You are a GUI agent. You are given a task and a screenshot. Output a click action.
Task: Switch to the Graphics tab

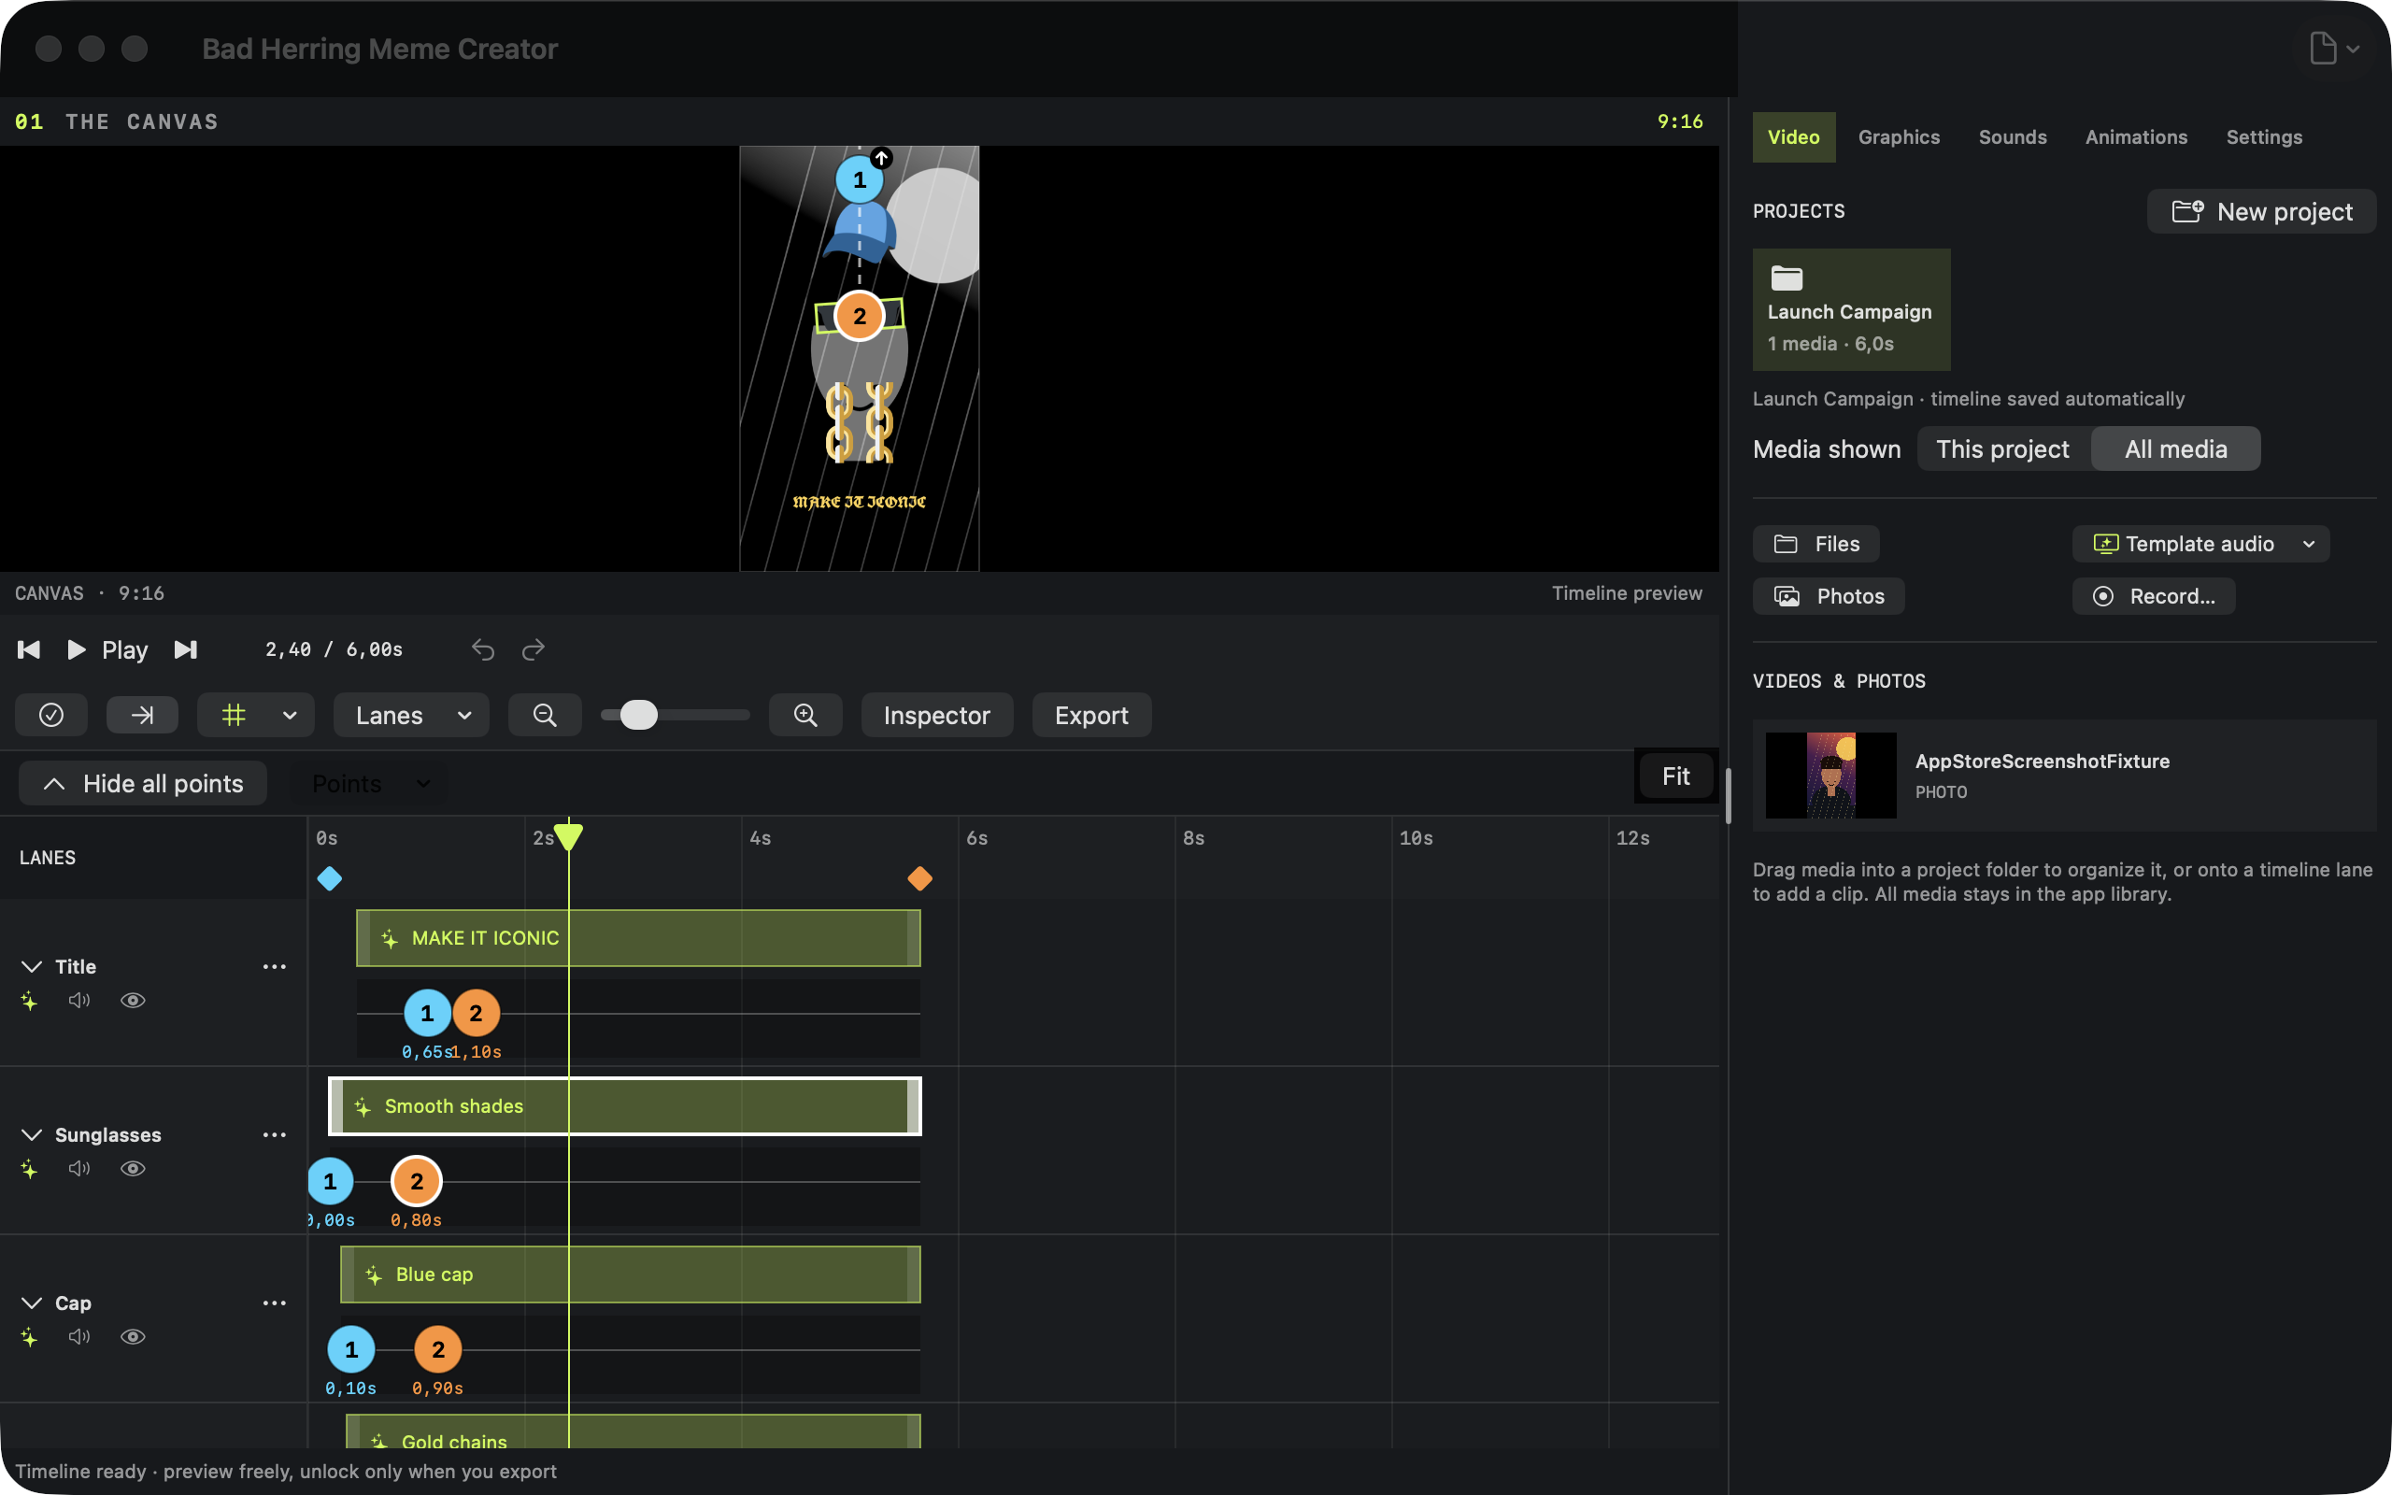click(1899, 136)
